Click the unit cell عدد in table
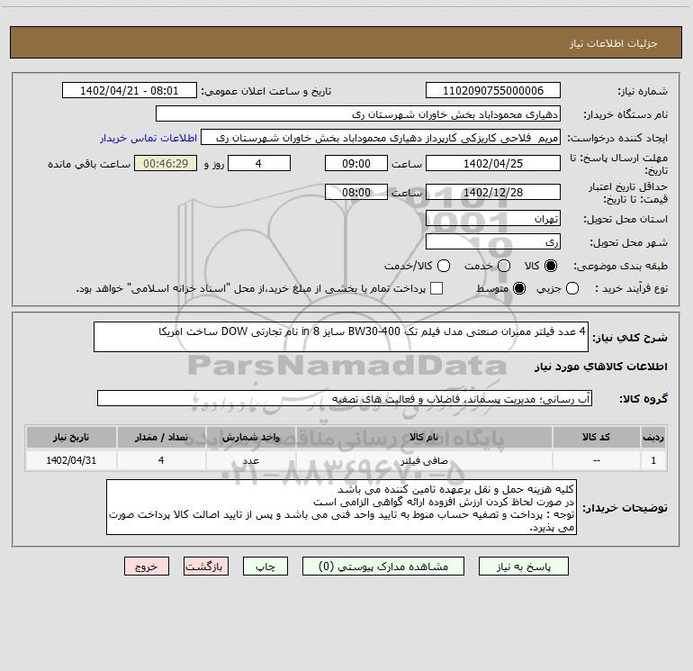Image resolution: width=693 pixels, height=671 pixels. [x=250, y=460]
